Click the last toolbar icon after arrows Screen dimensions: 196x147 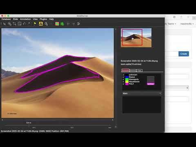point(78,24)
